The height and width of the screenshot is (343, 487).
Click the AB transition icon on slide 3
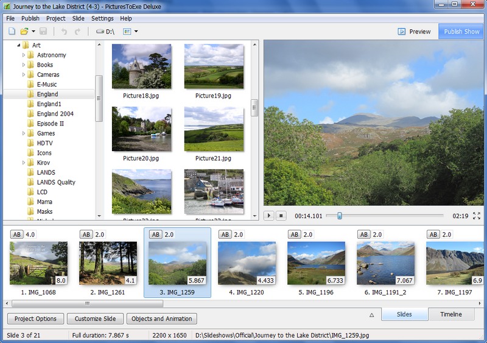156,235
